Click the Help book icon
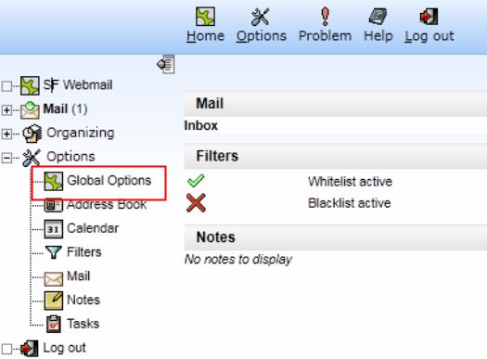The width and height of the screenshot is (487, 359). [x=378, y=17]
